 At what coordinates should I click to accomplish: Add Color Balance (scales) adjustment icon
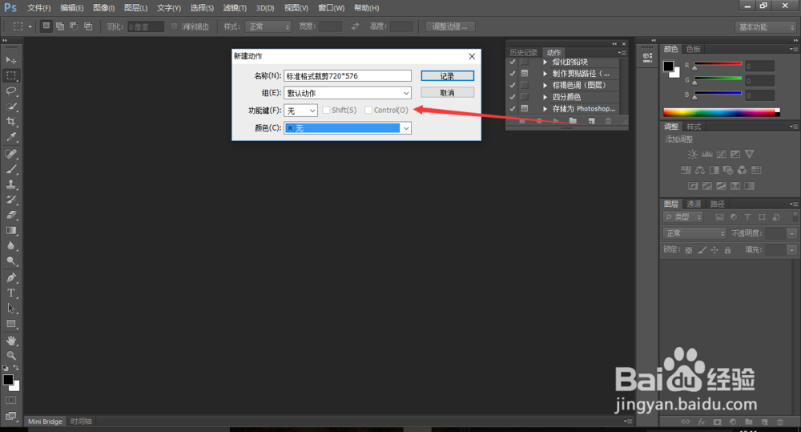700,170
